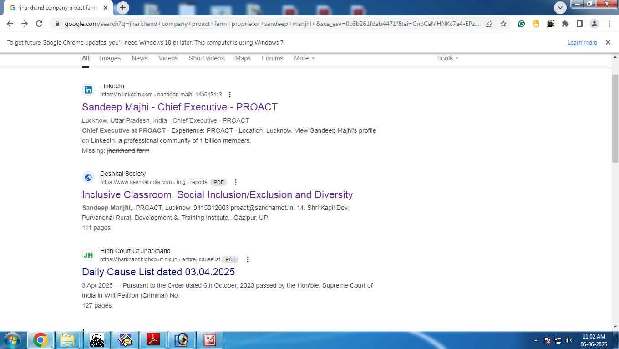
Task: Open the red pinned app on taskbar
Action: [x=210, y=340]
